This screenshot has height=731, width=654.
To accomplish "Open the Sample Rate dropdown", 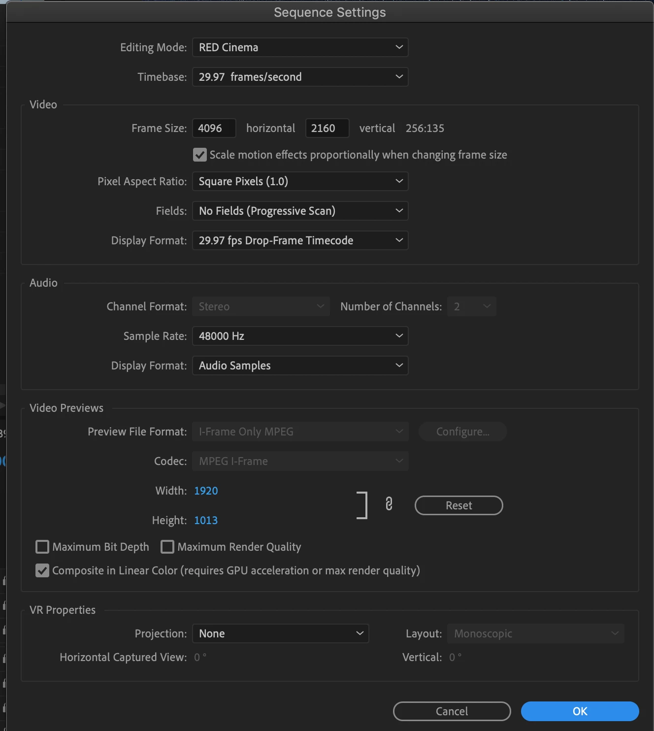I will (x=300, y=336).
